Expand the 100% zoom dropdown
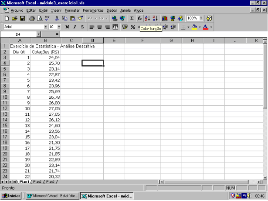Viewport: 268px width, 201px height. [x=201, y=19]
